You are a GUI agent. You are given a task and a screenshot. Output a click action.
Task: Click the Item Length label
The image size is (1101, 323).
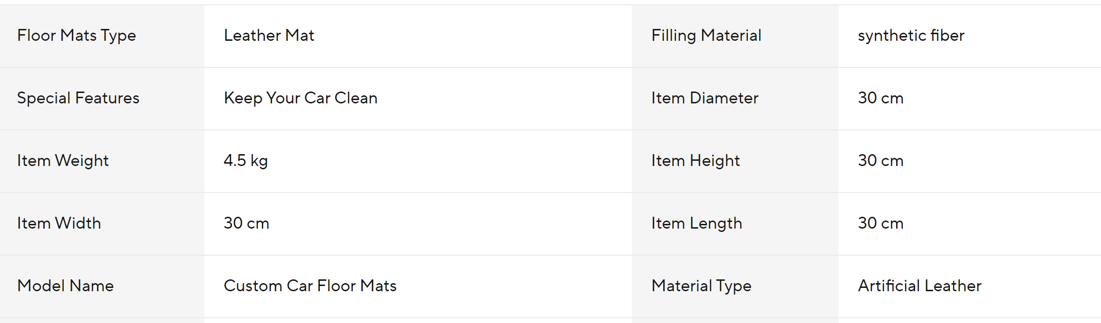[x=697, y=223]
